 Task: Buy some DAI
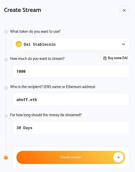pyautogui.click(x=115, y=58)
